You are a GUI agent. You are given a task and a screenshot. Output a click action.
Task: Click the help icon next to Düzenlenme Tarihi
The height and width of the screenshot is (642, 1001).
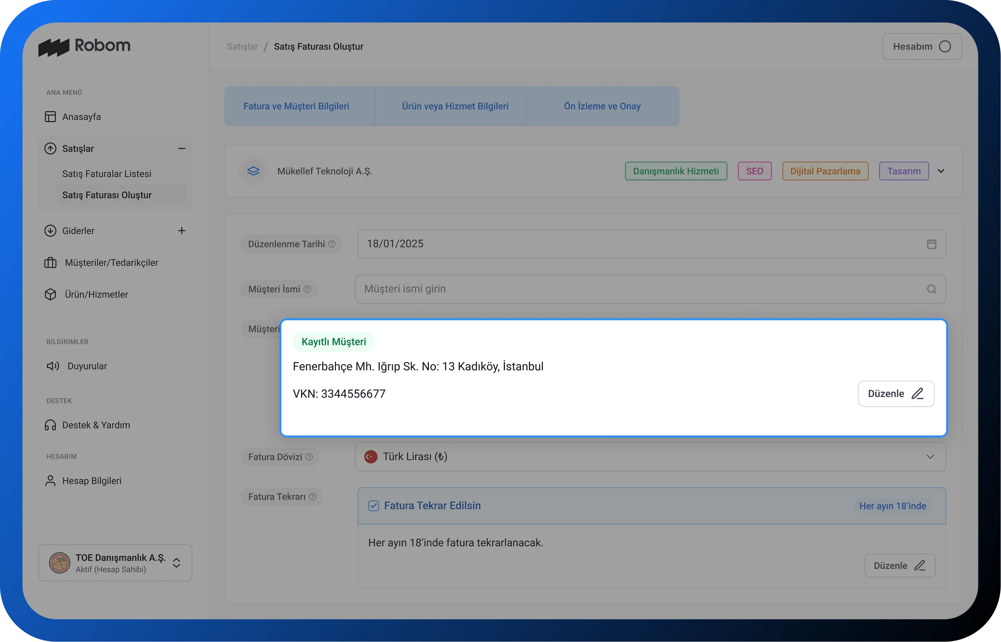(332, 244)
